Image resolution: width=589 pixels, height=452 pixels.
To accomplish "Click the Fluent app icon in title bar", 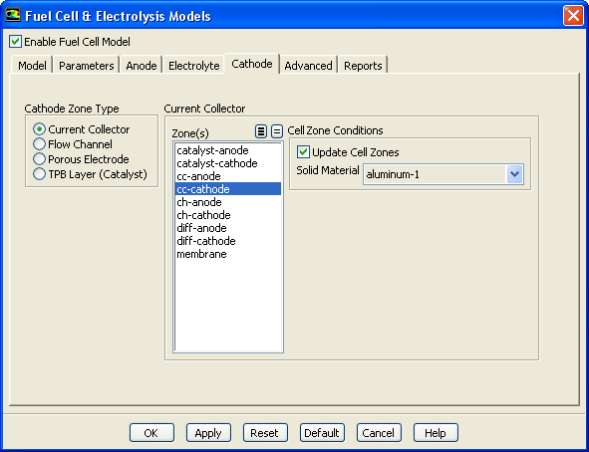I will [12, 15].
